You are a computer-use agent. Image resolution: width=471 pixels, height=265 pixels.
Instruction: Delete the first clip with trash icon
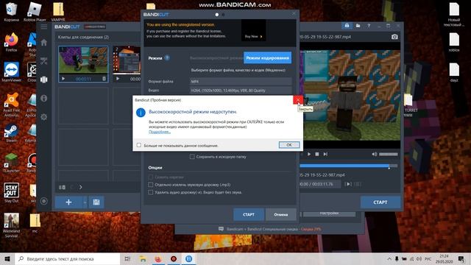(x=104, y=79)
